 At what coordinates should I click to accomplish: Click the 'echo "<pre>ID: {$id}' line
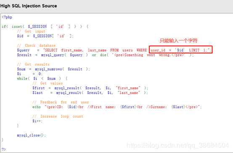coord(117,107)
